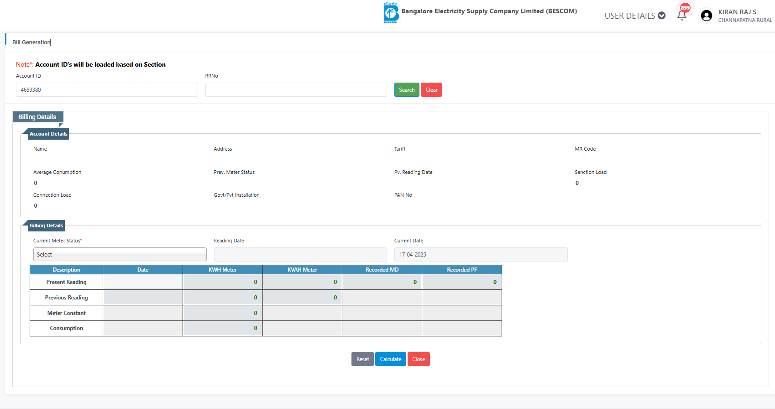
Task: Click the Name label in Account Details
Action: tap(40, 149)
